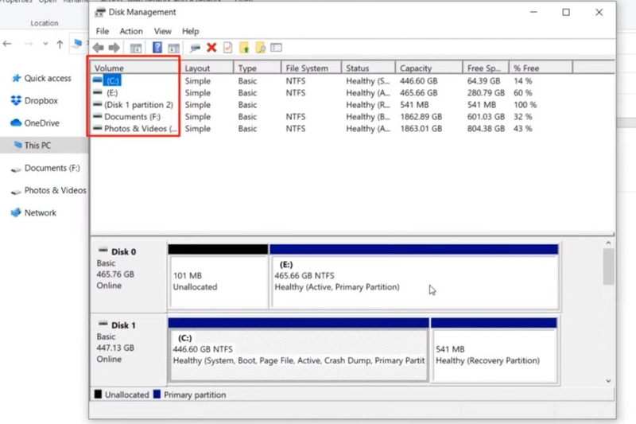The width and height of the screenshot is (636, 424).
Task: Sort by the Status column header
Action: pyautogui.click(x=368, y=68)
